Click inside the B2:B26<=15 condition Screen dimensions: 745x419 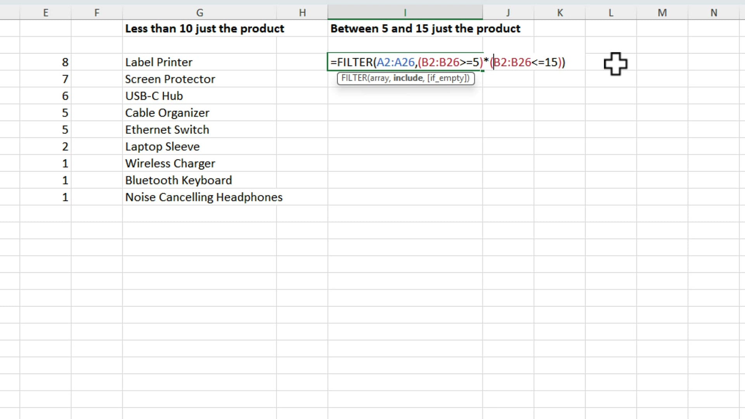pyautogui.click(x=526, y=62)
